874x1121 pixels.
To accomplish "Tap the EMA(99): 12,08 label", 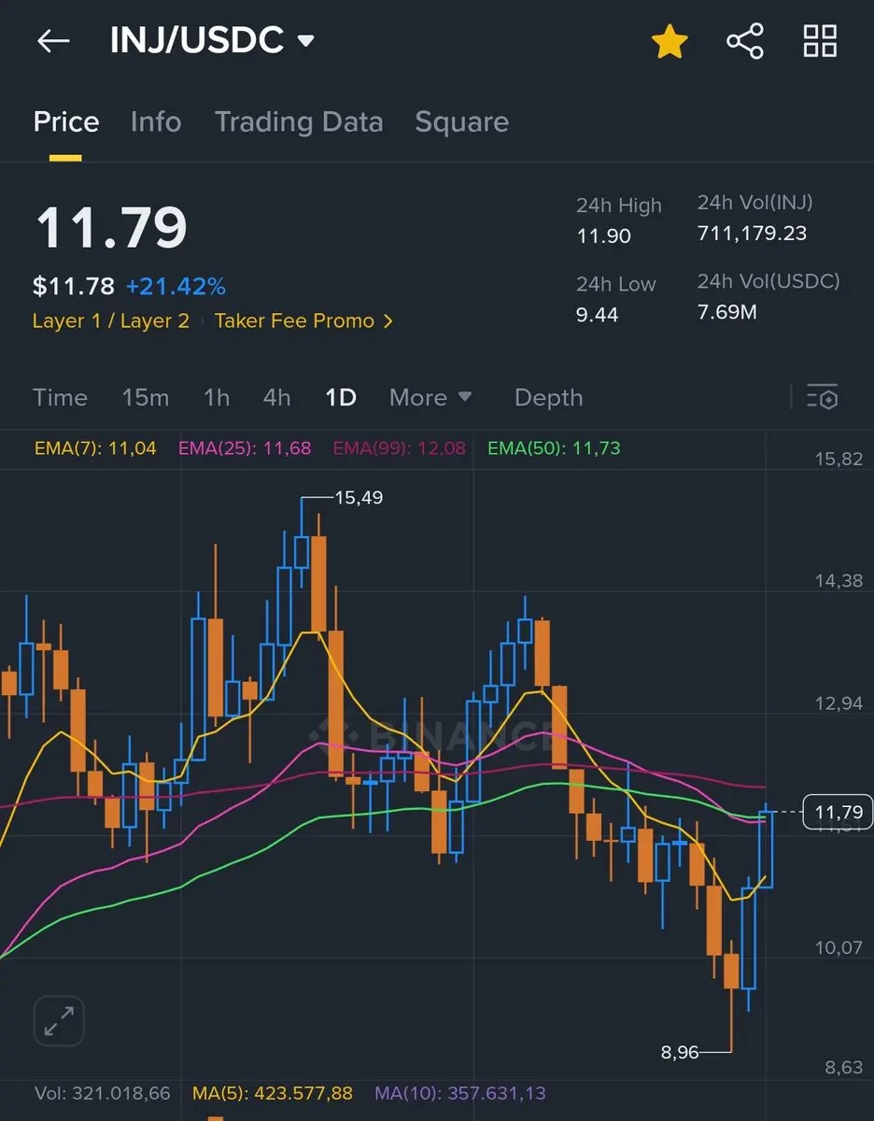I will tap(399, 448).
